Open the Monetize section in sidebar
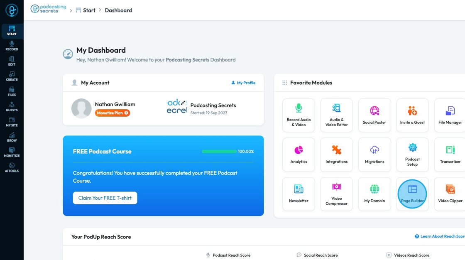Viewport: 465px width, 260px height. tap(12, 152)
